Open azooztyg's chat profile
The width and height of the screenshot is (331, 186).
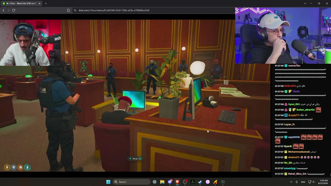coord(290,168)
